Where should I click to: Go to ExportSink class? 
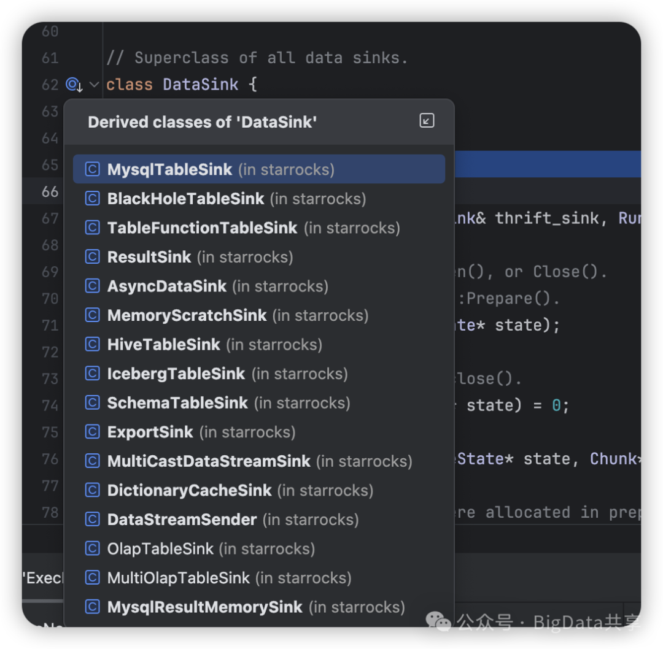(x=259, y=432)
